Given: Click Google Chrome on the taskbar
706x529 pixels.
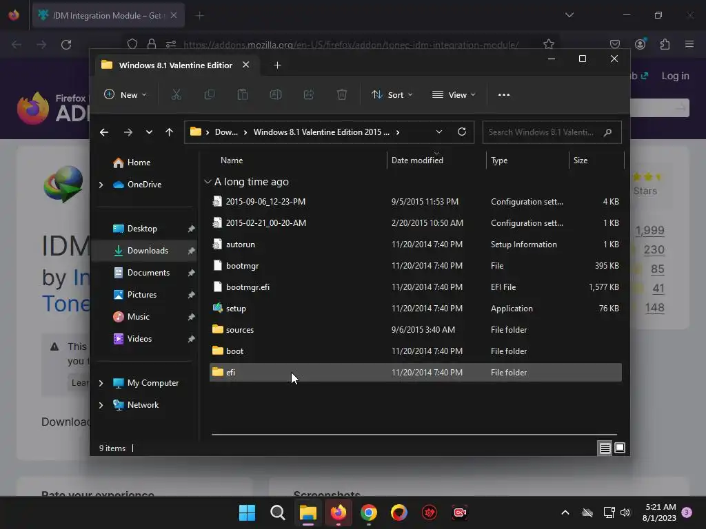Looking at the screenshot, I should coord(368,512).
